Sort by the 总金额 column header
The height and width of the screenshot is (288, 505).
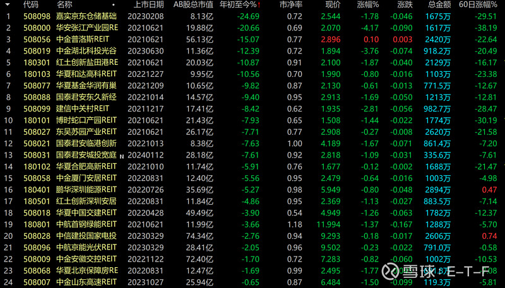pos(439,4)
